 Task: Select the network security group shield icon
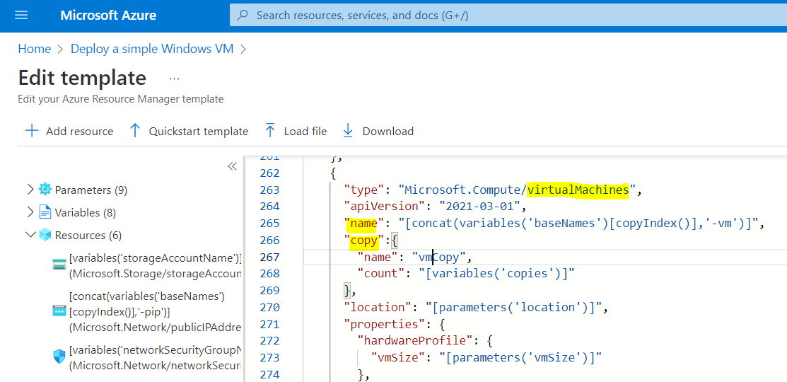coord(59,357)
